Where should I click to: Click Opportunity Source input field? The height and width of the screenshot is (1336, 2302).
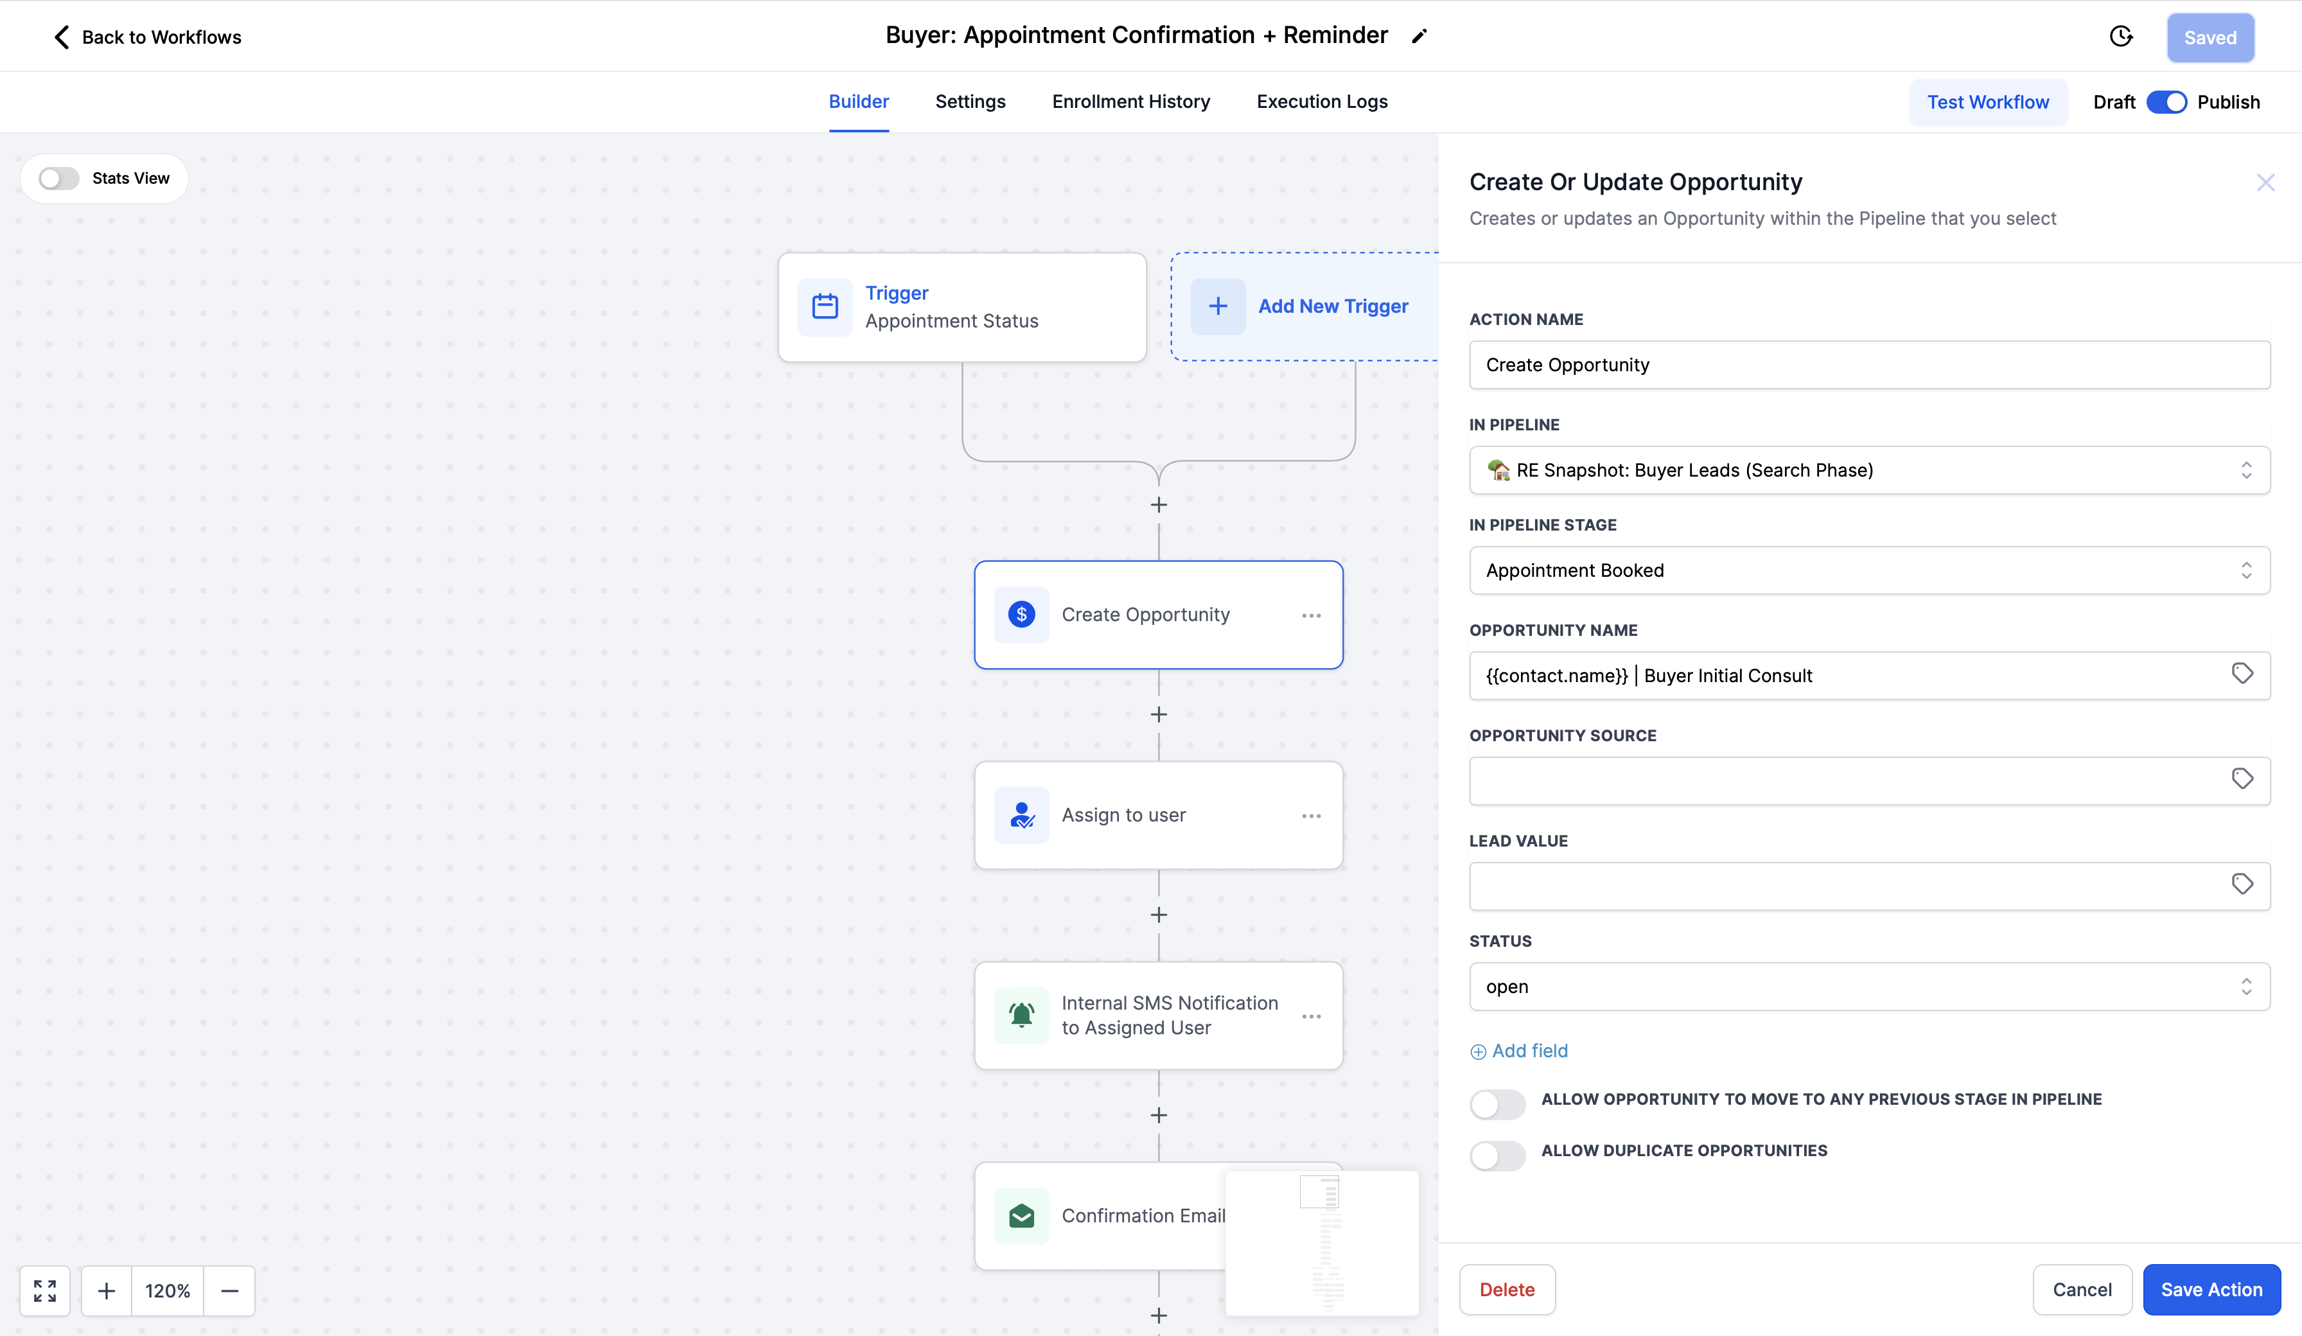coord(1845,780)
